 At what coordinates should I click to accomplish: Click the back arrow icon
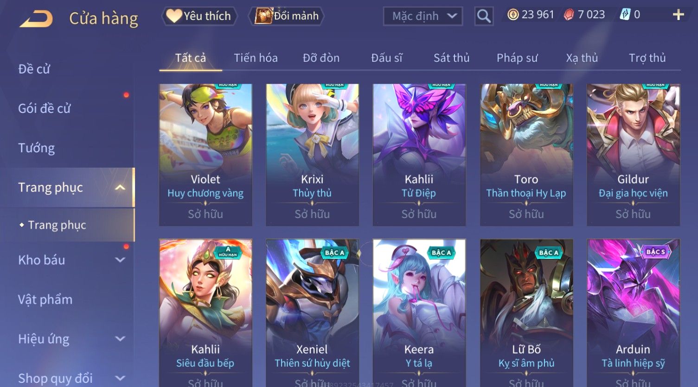[x=36, y=19]
